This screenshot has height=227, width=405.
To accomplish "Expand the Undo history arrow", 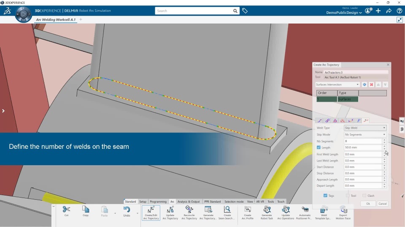I will click(x=138, y=214).
